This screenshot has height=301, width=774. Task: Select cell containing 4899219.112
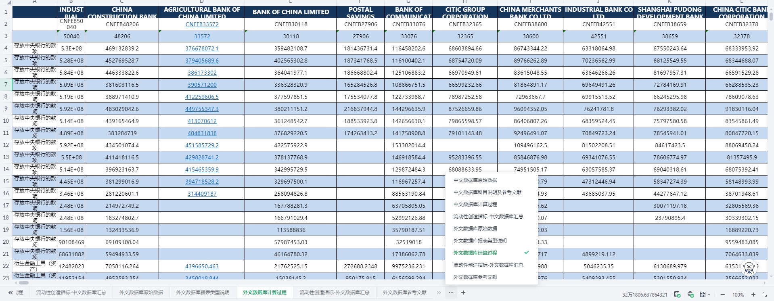598,254
